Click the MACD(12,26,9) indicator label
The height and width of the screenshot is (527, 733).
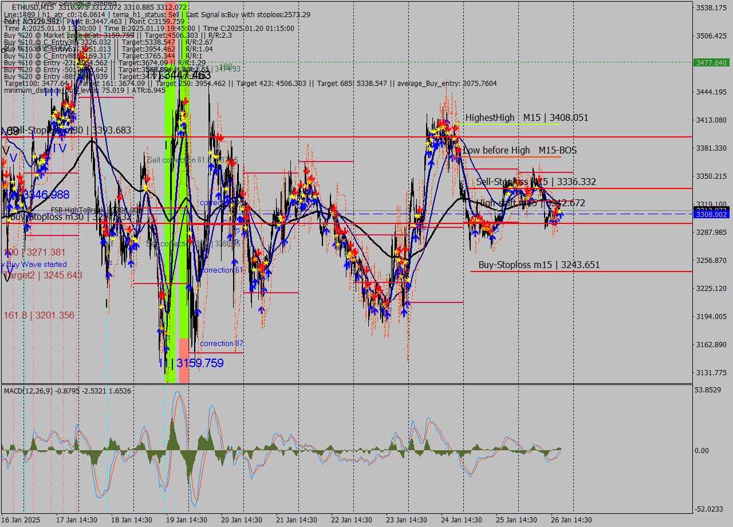point(68,391)
